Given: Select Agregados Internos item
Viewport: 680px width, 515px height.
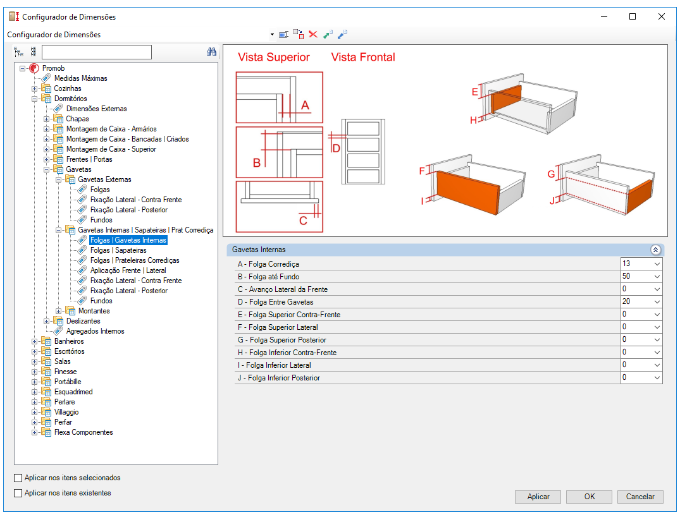Looking at the screenshot, I should 95,331.
